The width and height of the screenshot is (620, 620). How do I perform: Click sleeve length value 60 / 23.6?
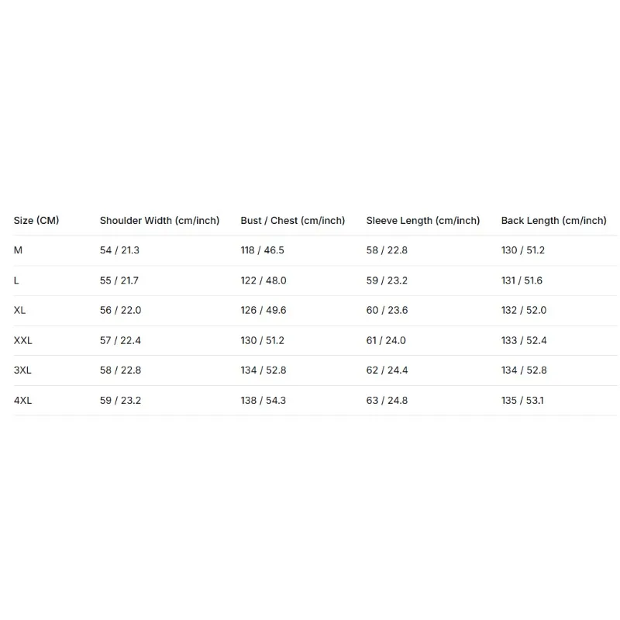(387, 311)
